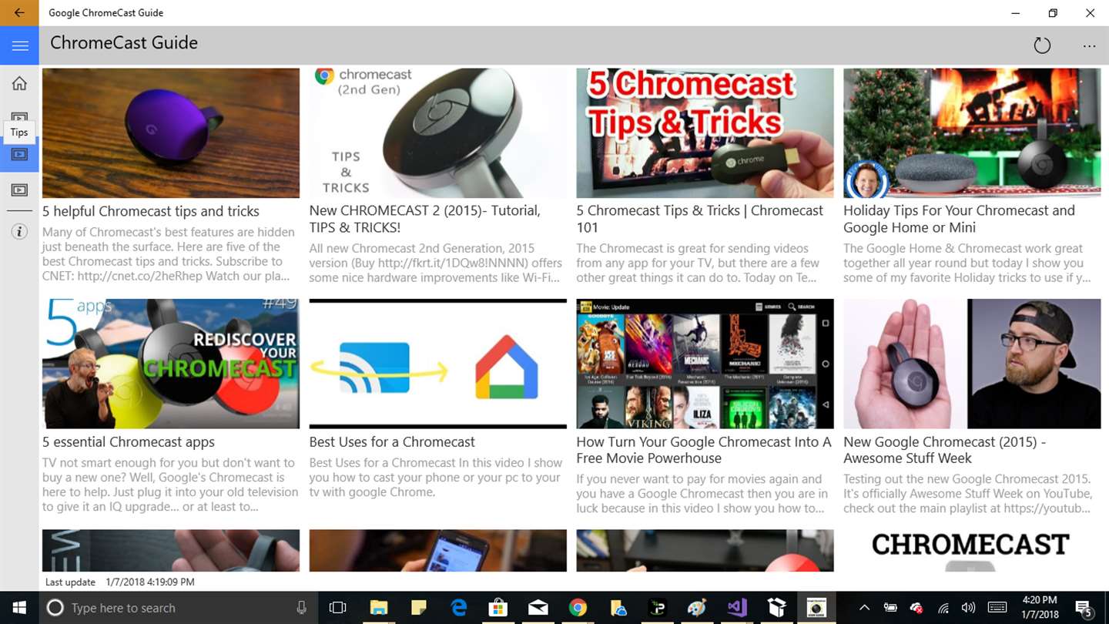Open the green P app on taskbar
1109x624 pixels.
[x=658, y=608]
